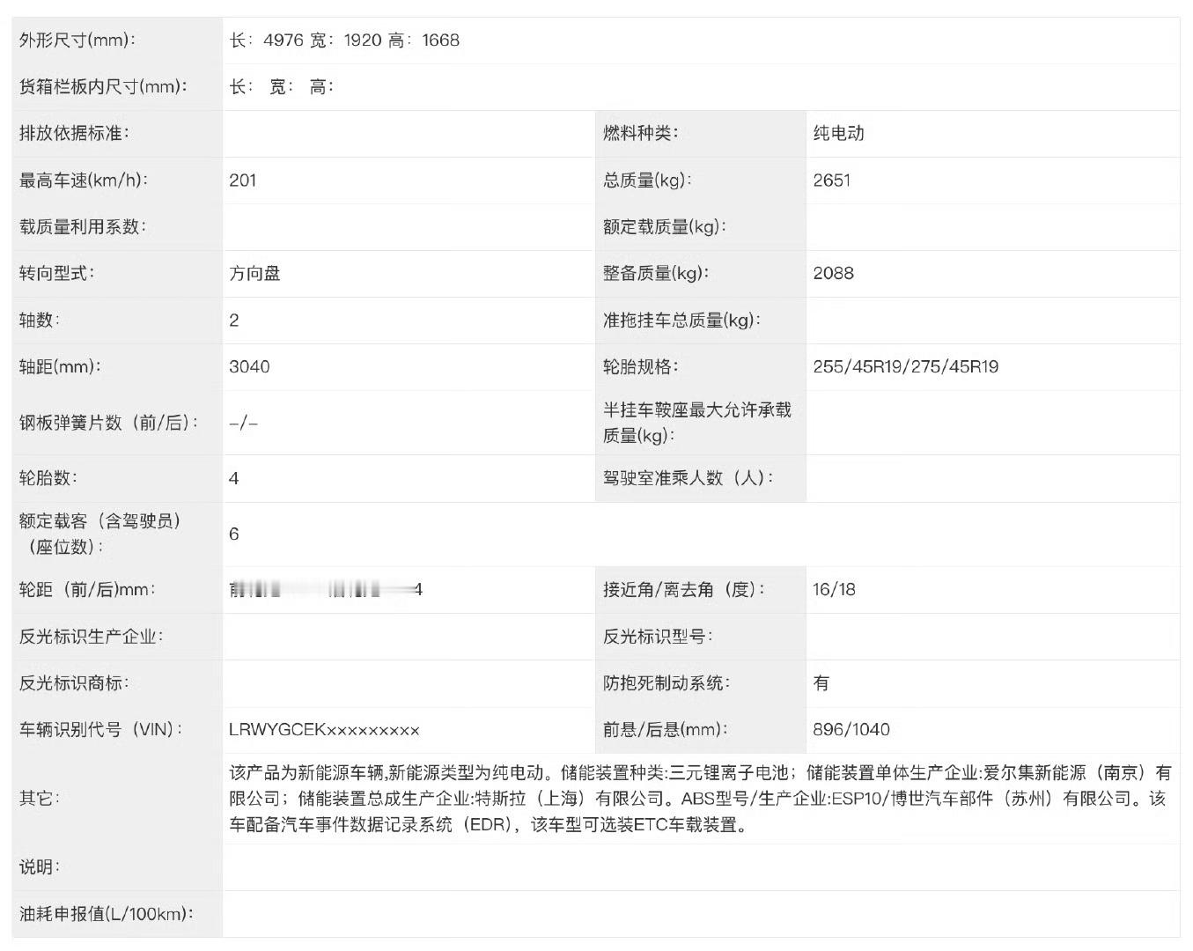Screen dimensions: 1193x951
Task: Click the 轴数 label
Action: click(x=40, y=321)
